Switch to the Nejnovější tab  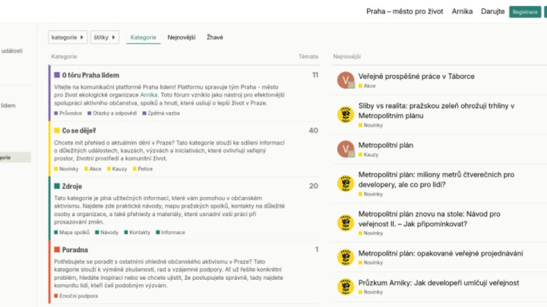pyautogui.click(x=181, y=38)
